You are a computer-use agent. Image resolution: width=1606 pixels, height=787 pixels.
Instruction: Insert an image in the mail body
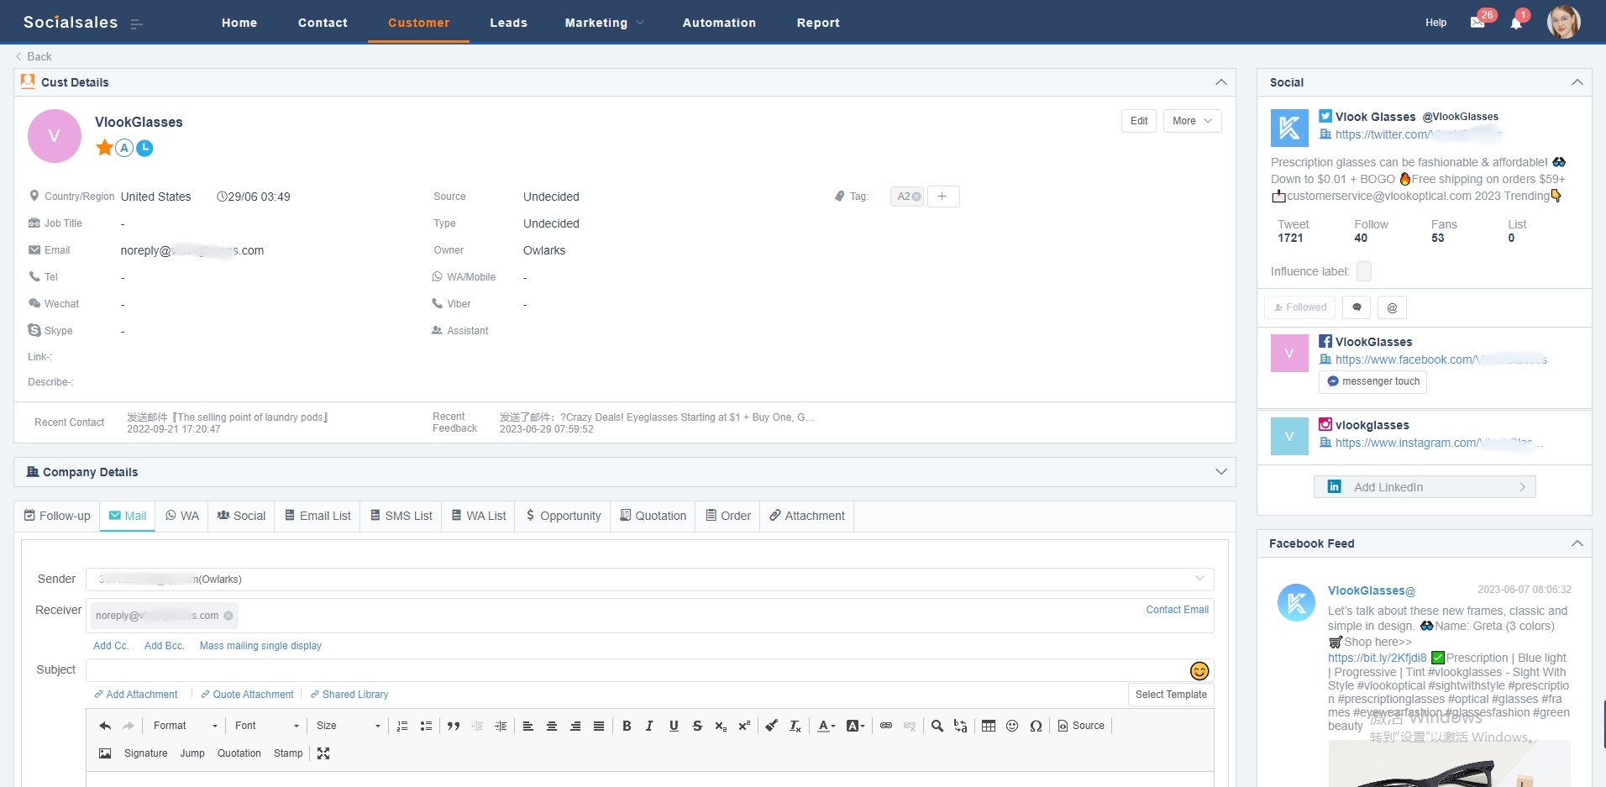[x=105, y=753]
